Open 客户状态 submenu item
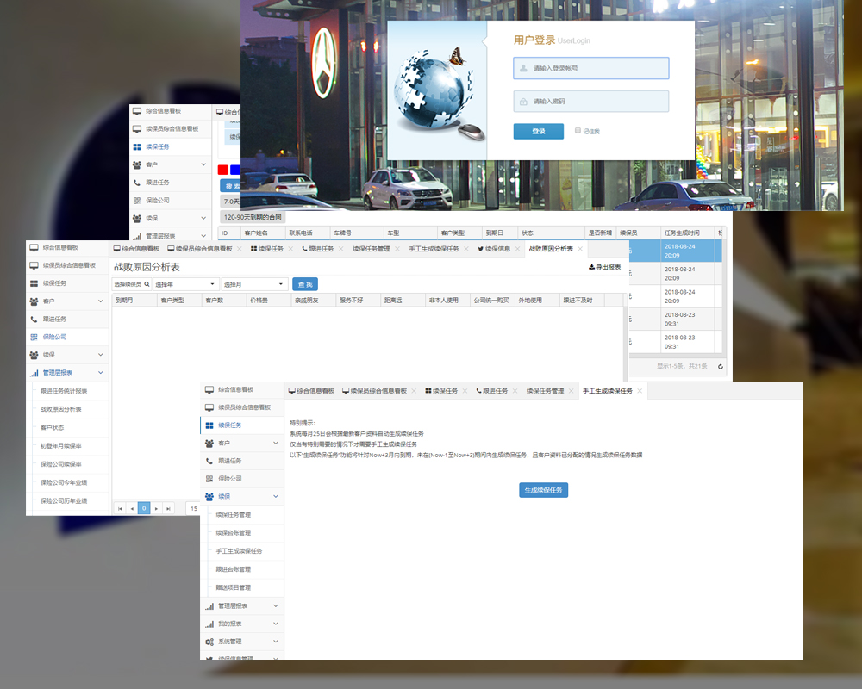 [x=53, y=427]
